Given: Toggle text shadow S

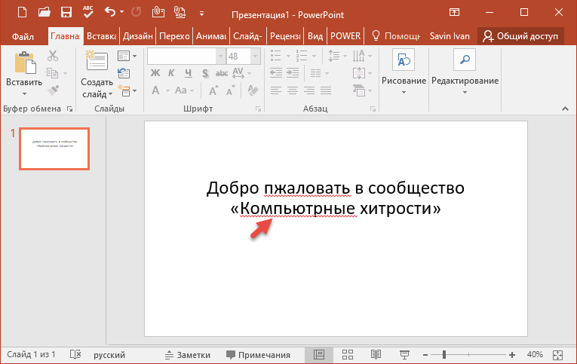Looking at the screenshot, I should pyautogui.click(x=205, y=74).
